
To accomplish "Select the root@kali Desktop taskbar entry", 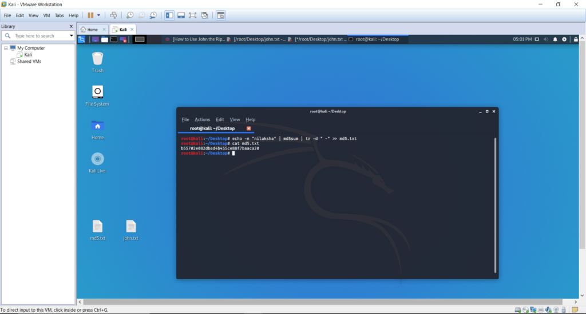I will coord(378,39).
